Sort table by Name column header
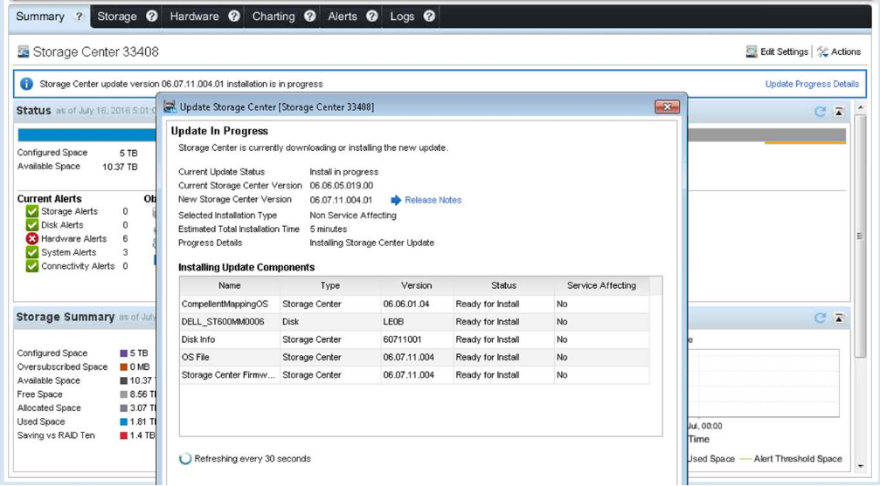 point(230,285)
